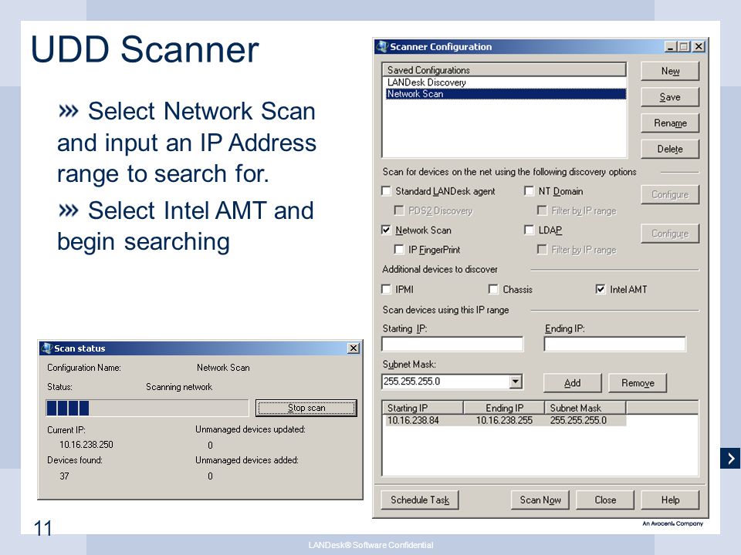Enable the Chassis checkbox

coord(493,289)
